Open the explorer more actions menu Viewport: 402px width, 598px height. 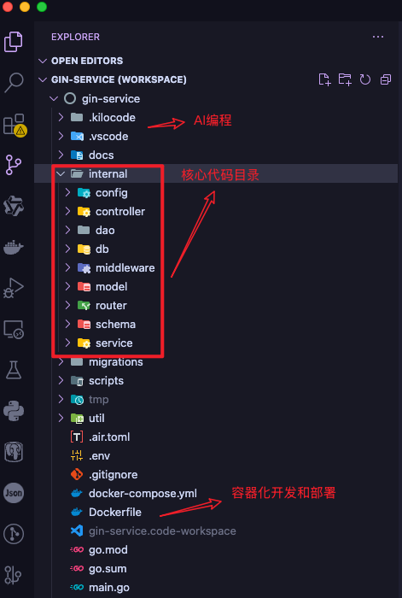(x=378, y=37)
